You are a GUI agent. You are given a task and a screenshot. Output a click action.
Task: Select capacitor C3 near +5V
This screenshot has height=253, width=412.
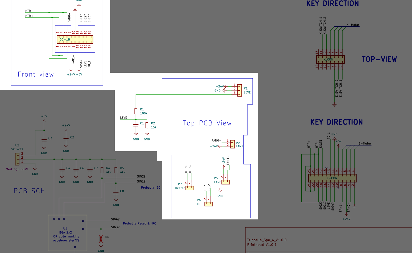(x=44, y=140)
